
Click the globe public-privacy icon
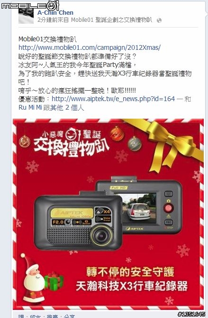159,20
